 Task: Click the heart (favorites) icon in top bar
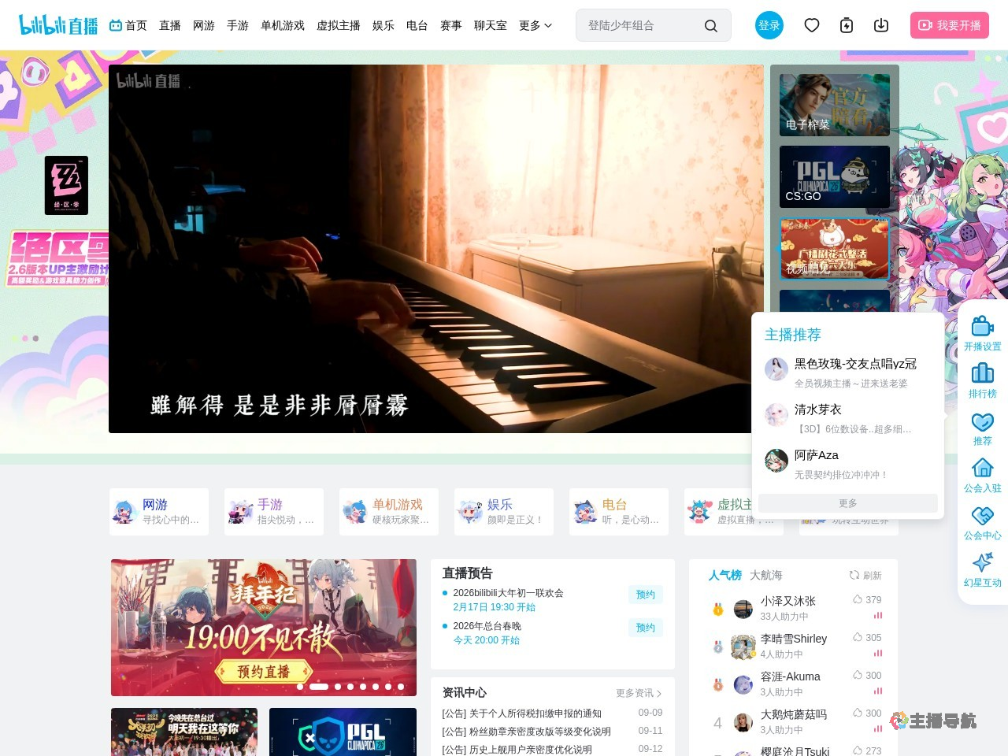tap(812, 25)
